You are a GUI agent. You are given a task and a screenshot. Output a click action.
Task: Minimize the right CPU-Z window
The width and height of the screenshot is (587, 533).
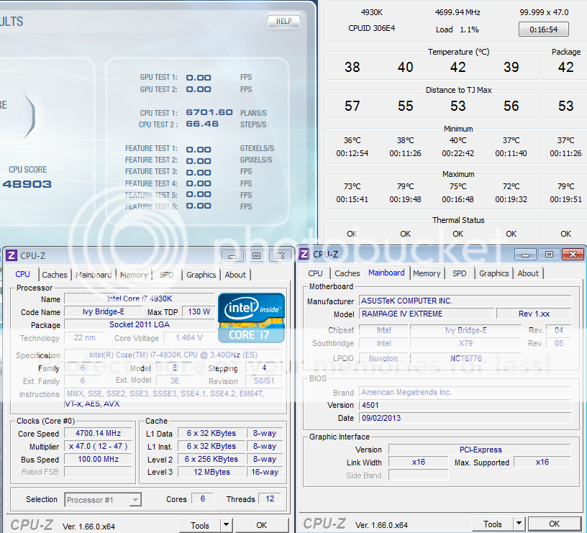click(527, 254)
